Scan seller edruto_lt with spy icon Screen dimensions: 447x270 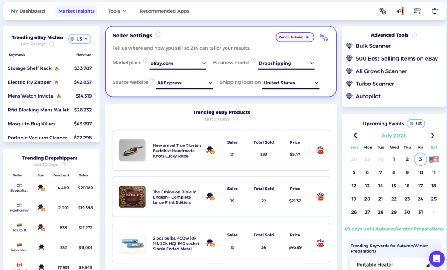(x=41, y=228)
